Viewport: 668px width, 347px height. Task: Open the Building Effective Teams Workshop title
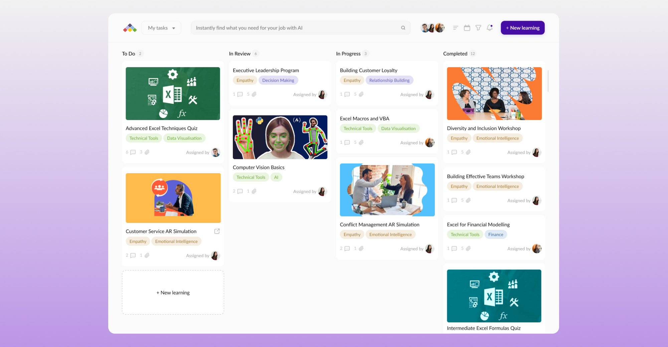(486, 177)
